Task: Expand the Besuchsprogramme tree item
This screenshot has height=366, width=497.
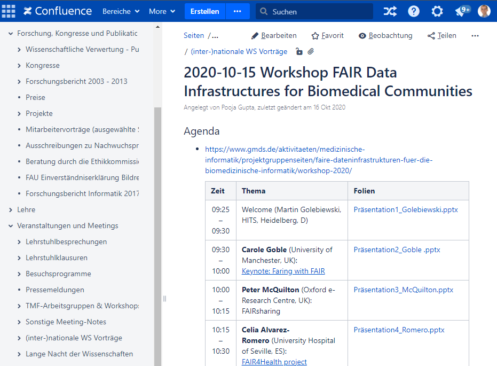Action: 19,274
